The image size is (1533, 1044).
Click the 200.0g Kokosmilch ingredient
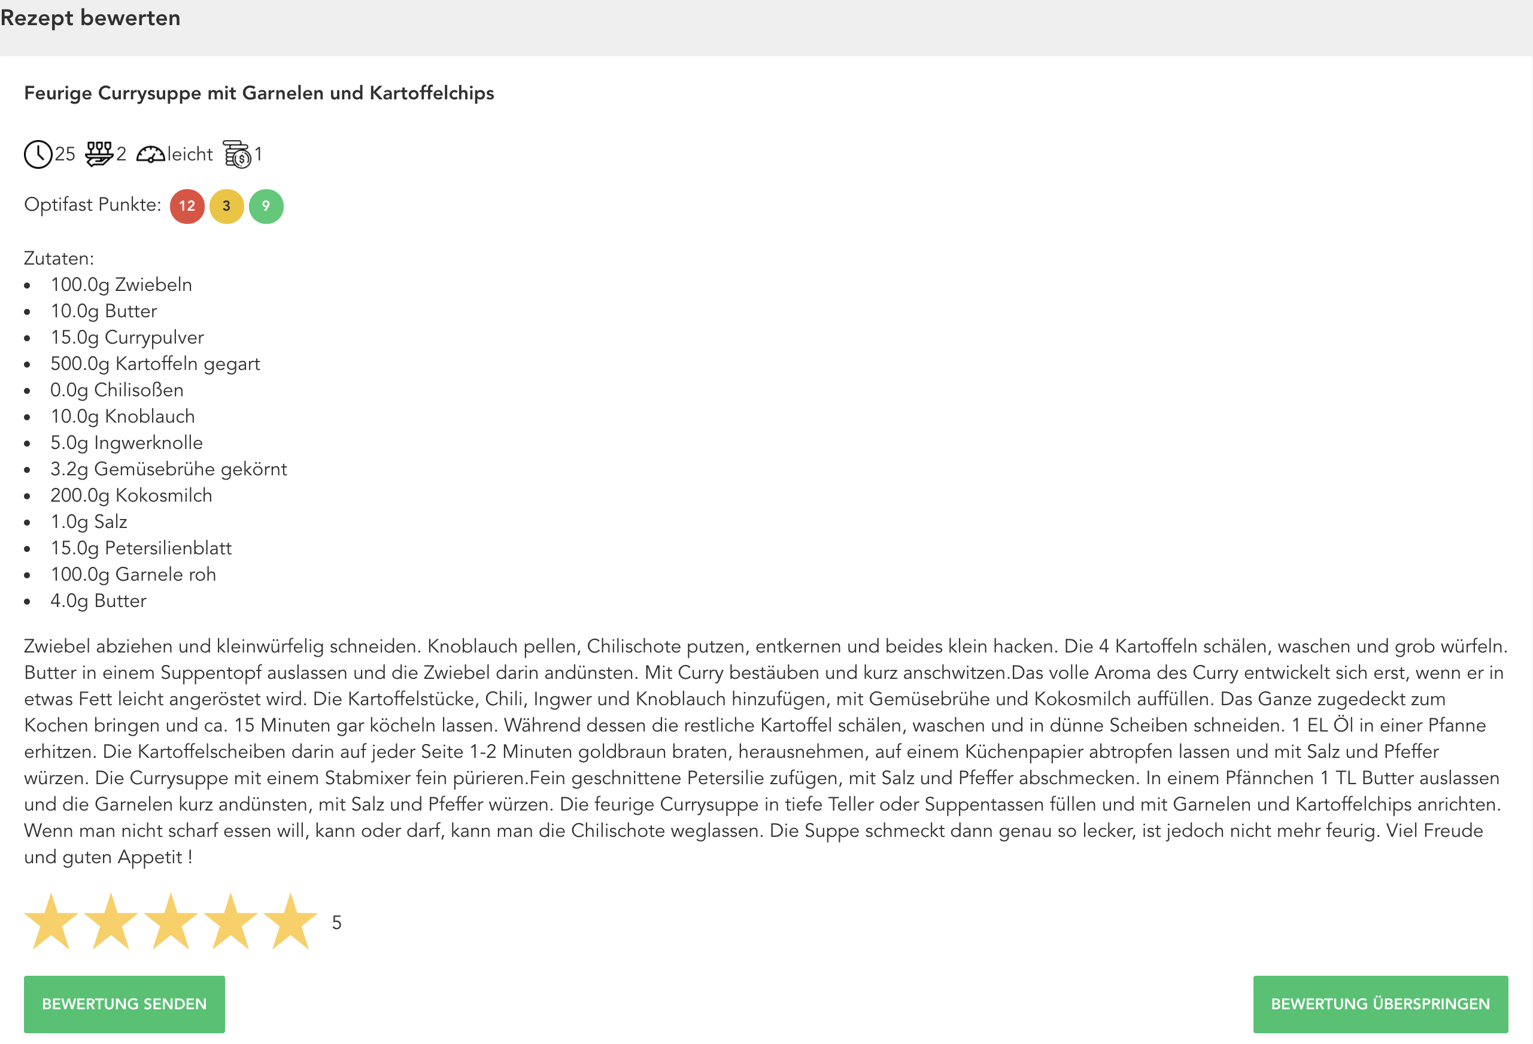coord(131,495)
